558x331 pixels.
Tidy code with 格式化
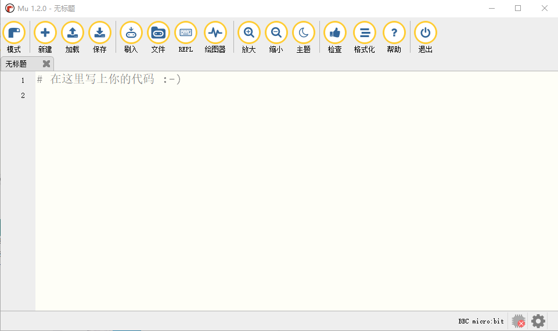coord(365,37)
